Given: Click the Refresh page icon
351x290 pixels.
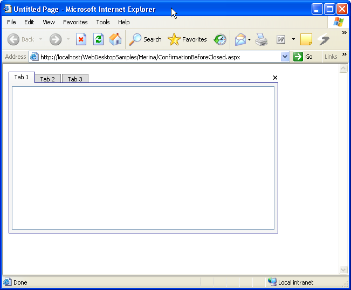Looking at the screenshot, I should coord(98,39).
